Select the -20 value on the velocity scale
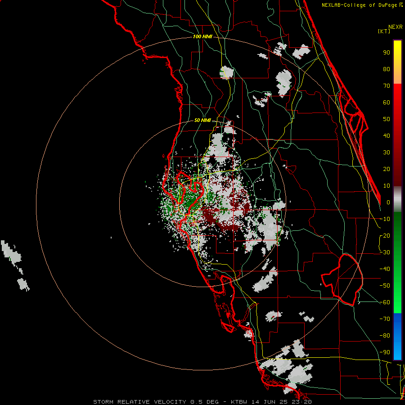The height and width of the screenshot is (405, 405). (385, 236)
